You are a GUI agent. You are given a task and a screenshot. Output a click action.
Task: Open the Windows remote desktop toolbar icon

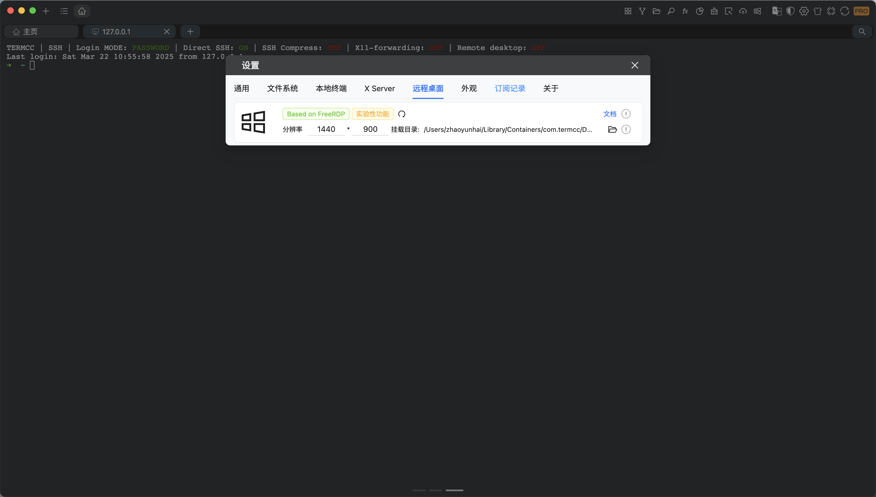[x=757, y=11]
